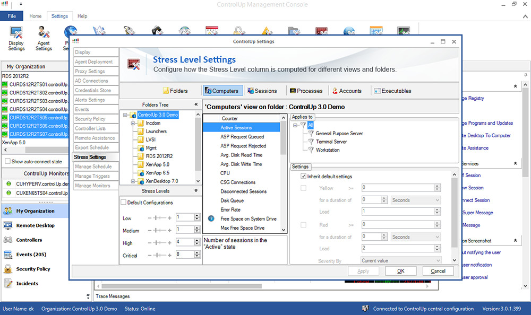This screenshot has height=315, width=531.
Task: Open the File menu
Action: tap(12, 16)
